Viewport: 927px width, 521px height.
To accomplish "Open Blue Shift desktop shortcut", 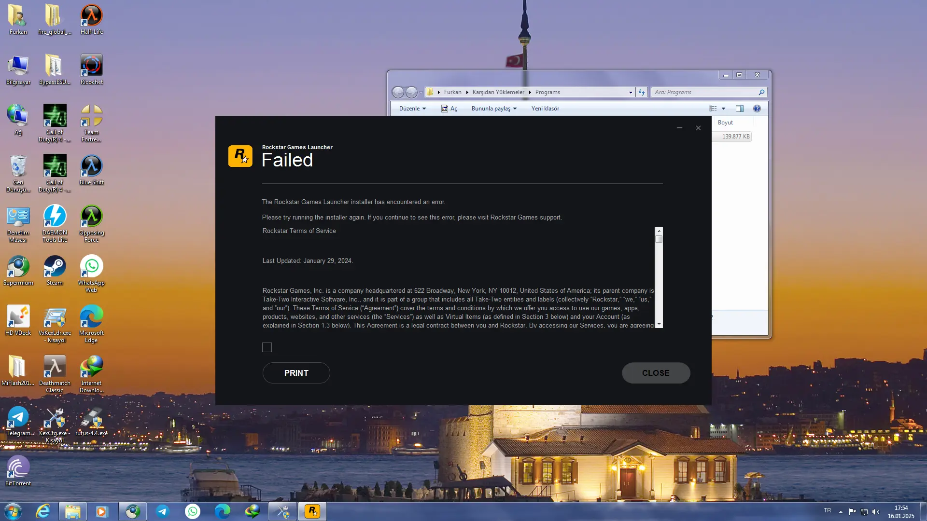I will (91, 170).
